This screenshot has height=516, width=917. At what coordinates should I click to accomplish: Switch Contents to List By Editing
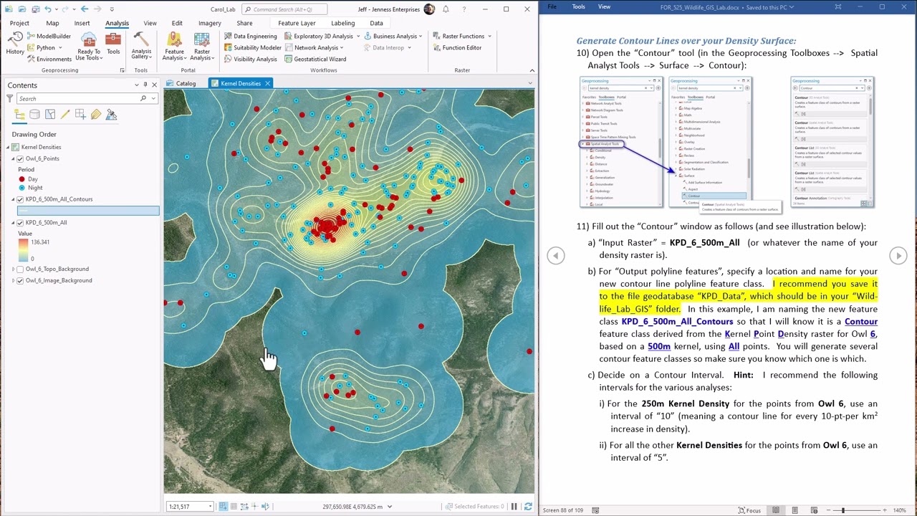(x=65, y=115)
